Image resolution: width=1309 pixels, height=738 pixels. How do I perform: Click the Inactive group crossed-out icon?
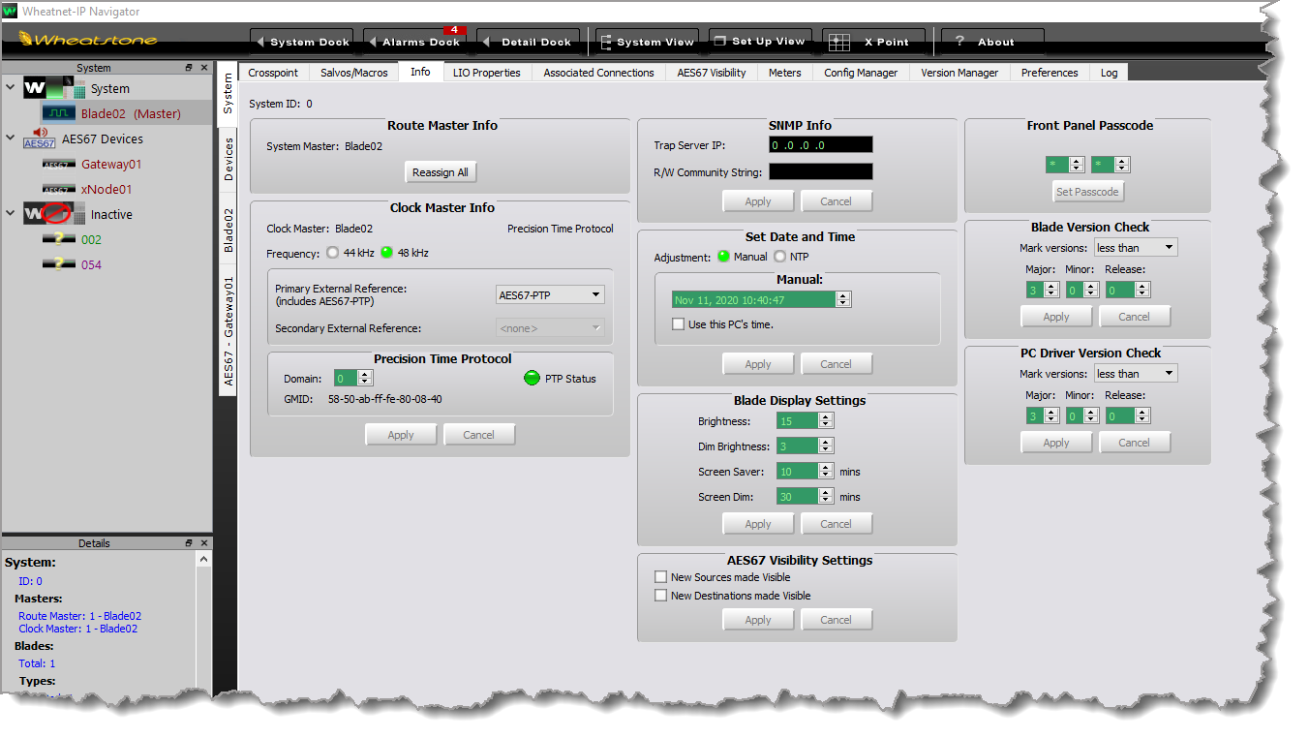(53, 214)
